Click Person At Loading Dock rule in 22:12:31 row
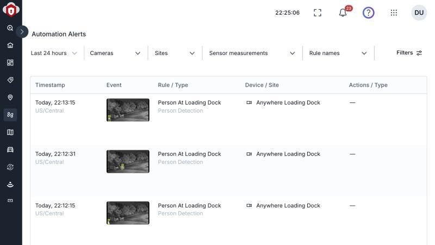Image resolution: width=435 pixels, height=245 pixels. pos(189,154)
